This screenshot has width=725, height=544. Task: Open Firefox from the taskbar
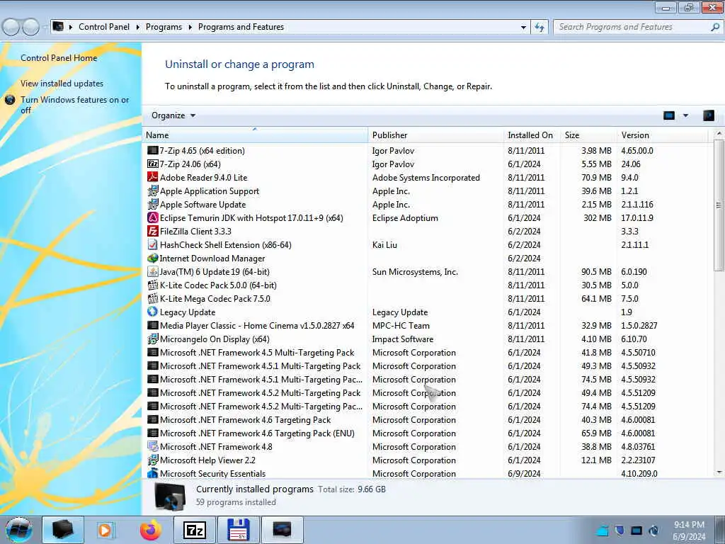click(151, 530)
